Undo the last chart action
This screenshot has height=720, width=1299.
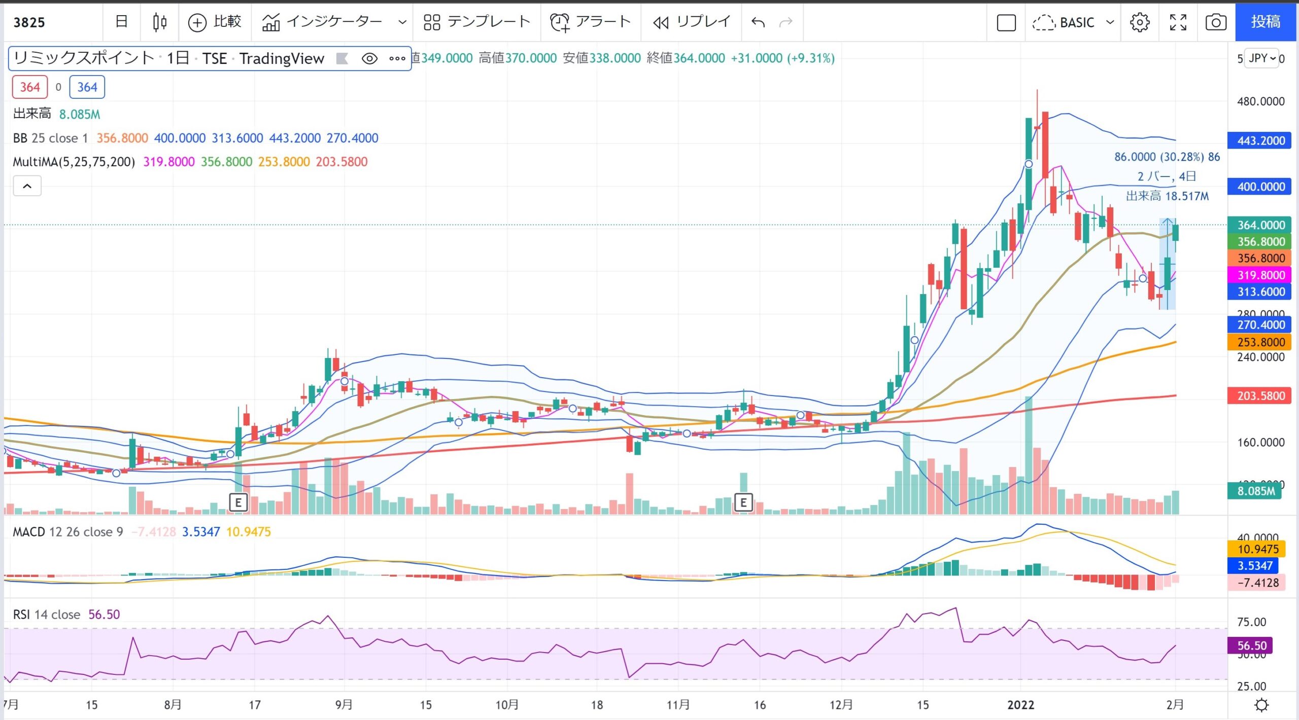click(x=758, y=22)
